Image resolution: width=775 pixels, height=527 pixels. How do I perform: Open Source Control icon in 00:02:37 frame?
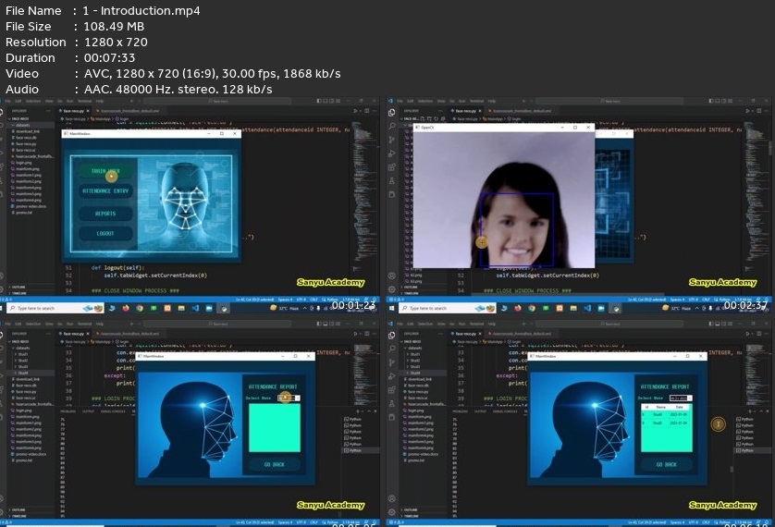(392, 140)
